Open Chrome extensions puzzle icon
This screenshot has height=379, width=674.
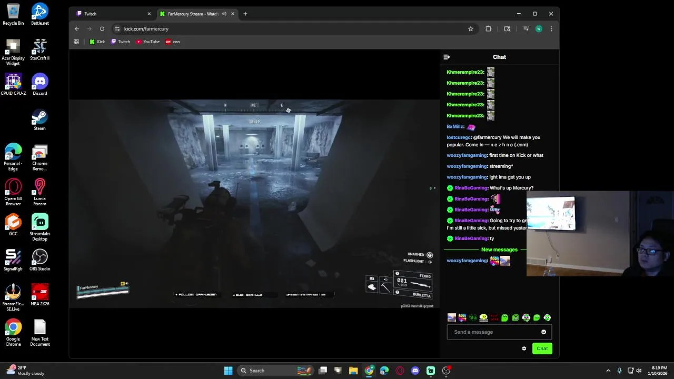[x=489, y=29]
